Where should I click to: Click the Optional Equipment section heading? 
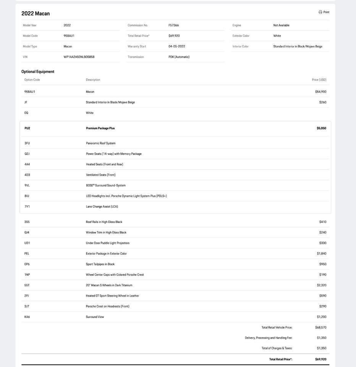click(x=38, y=71)
